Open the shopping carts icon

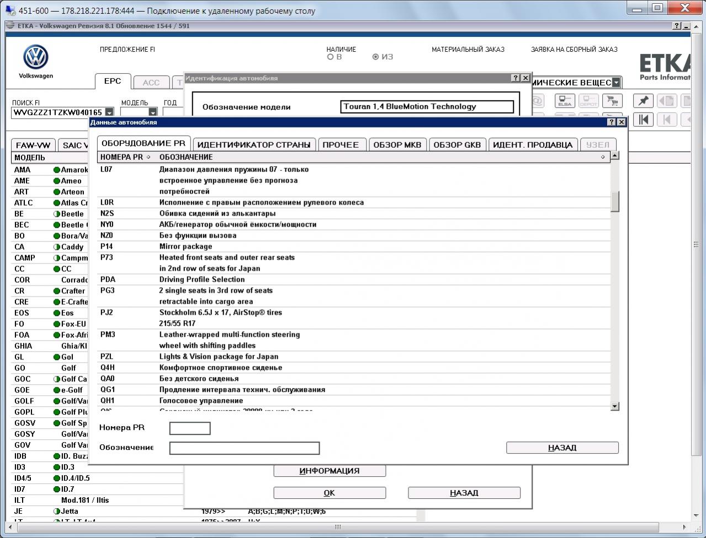point(612,101)
